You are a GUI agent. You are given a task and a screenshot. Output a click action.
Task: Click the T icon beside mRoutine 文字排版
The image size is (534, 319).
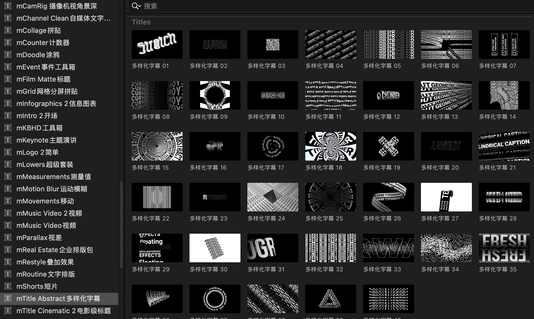click(x=8, y=274)
